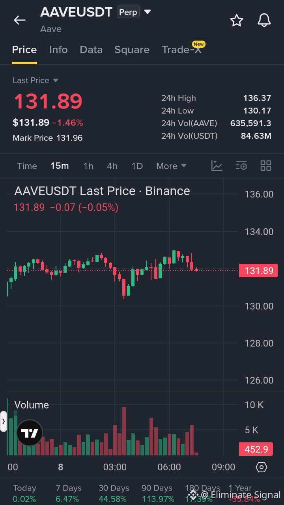Select the 1h timeframe
The width and height of the screenshot is (284, 505).
[88, 166]
